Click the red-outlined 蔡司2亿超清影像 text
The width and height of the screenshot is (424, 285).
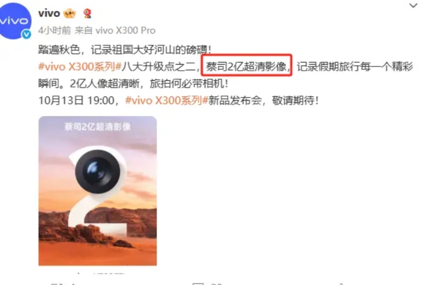point(246,65)
